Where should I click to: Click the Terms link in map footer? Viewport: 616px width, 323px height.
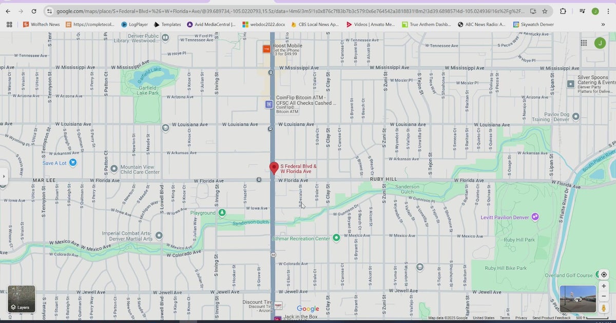pyautogui.click(x=505, y=318)
